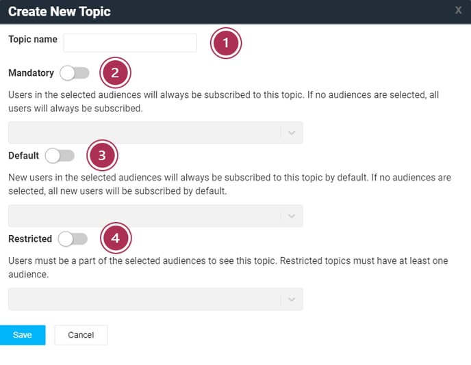Click the numbered marker 4 badge
Screen dimensions: 471x365
point(116,238)
